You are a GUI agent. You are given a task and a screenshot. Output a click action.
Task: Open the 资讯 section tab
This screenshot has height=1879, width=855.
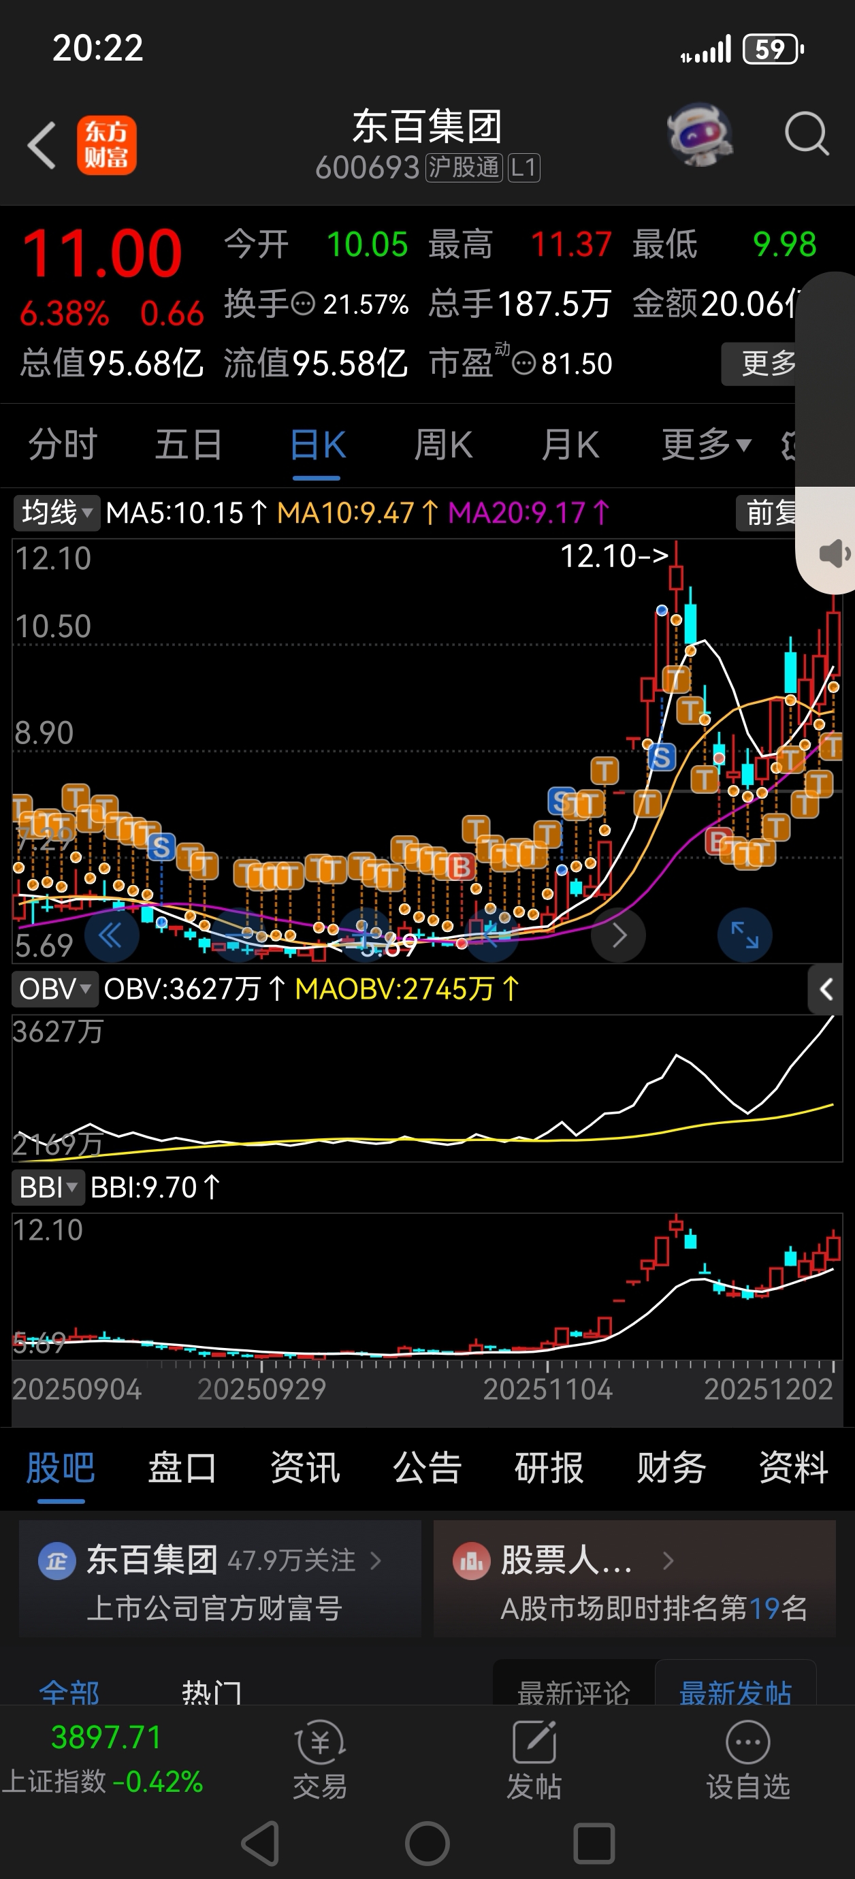pyautogui.click(x=305, y=1468)
